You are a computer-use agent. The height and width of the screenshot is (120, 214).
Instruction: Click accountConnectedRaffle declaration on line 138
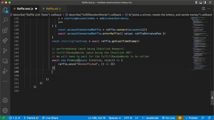(x=84, y=30)
